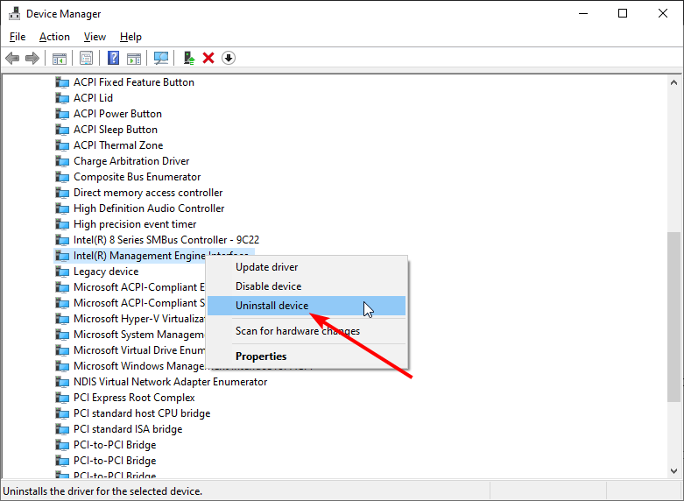Select the ACPI Sleep Button entry
This screenshot has width=684, height=501.
[x=115, y=129]
